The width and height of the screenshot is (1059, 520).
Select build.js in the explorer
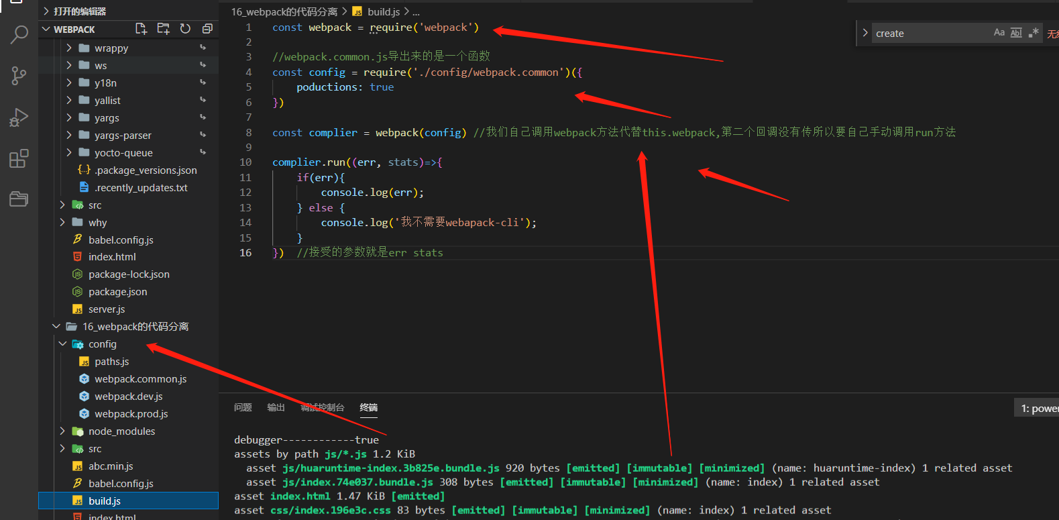click(128, 501)
